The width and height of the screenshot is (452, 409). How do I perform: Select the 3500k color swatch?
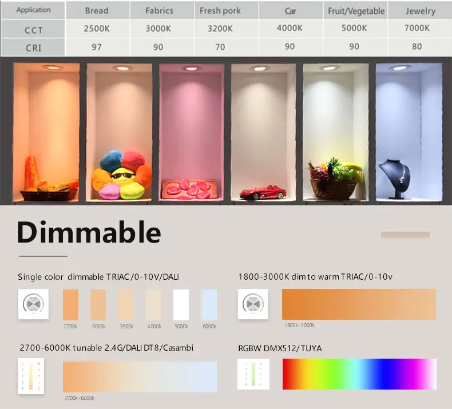pyautogui.click(x=125, y=305)
